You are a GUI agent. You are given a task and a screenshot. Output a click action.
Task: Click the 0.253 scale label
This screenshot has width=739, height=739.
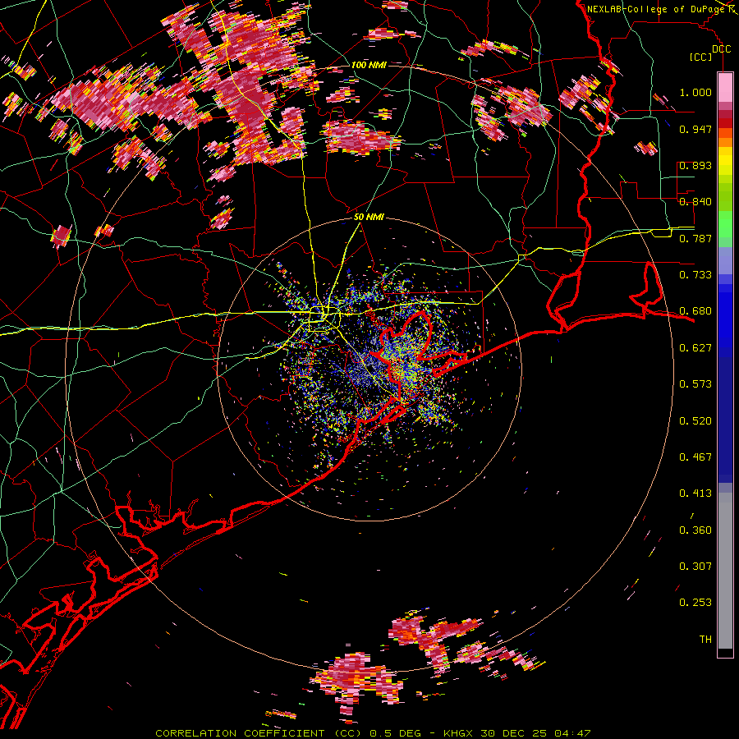(x=695, y=603)
